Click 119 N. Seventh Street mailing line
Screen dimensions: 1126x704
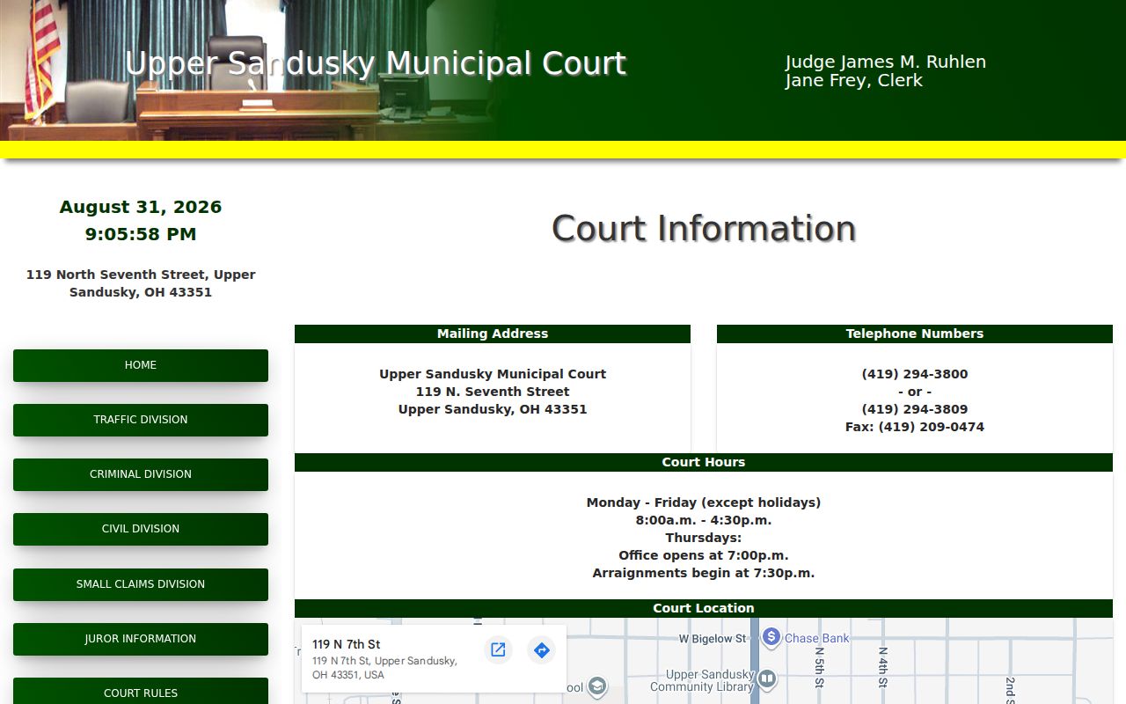coord(493,392)
